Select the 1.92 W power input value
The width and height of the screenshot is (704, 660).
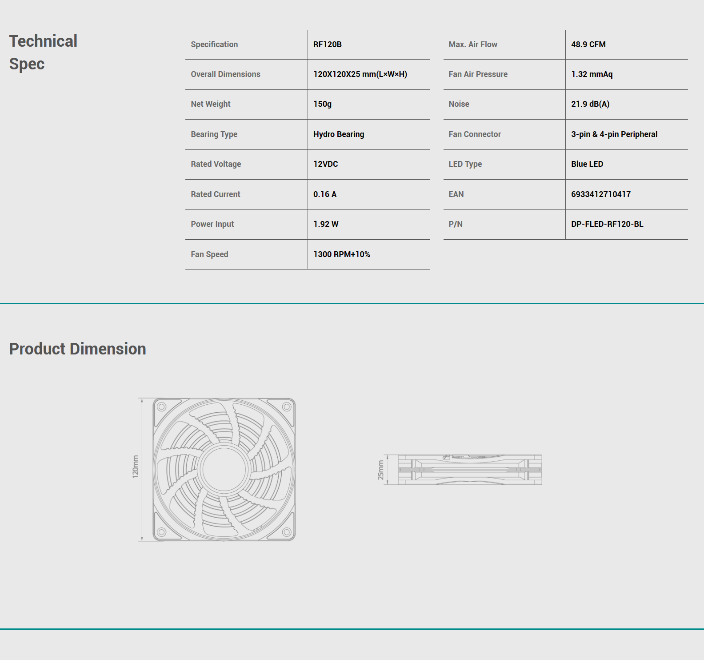coord(325,224)
